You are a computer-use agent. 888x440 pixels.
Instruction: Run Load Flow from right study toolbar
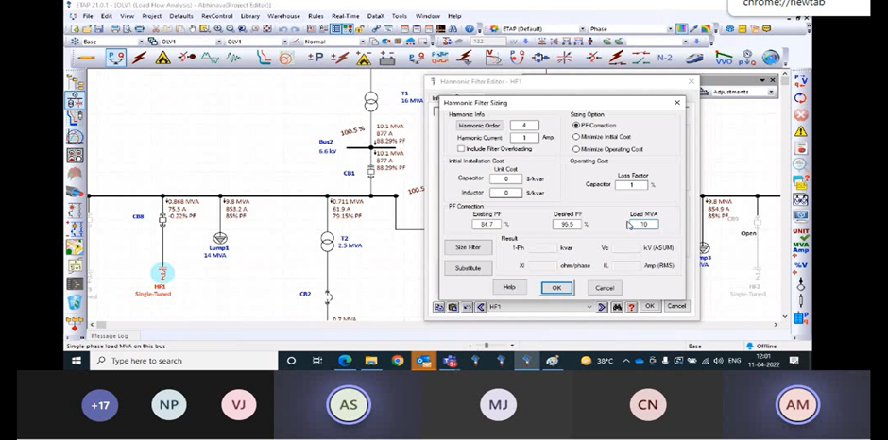pyautogui.click(x=800, y=80)
